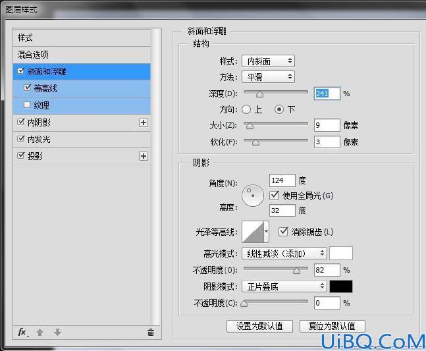Move effect down with the down arrow
426x351 pixels.
tap(57, 332)
